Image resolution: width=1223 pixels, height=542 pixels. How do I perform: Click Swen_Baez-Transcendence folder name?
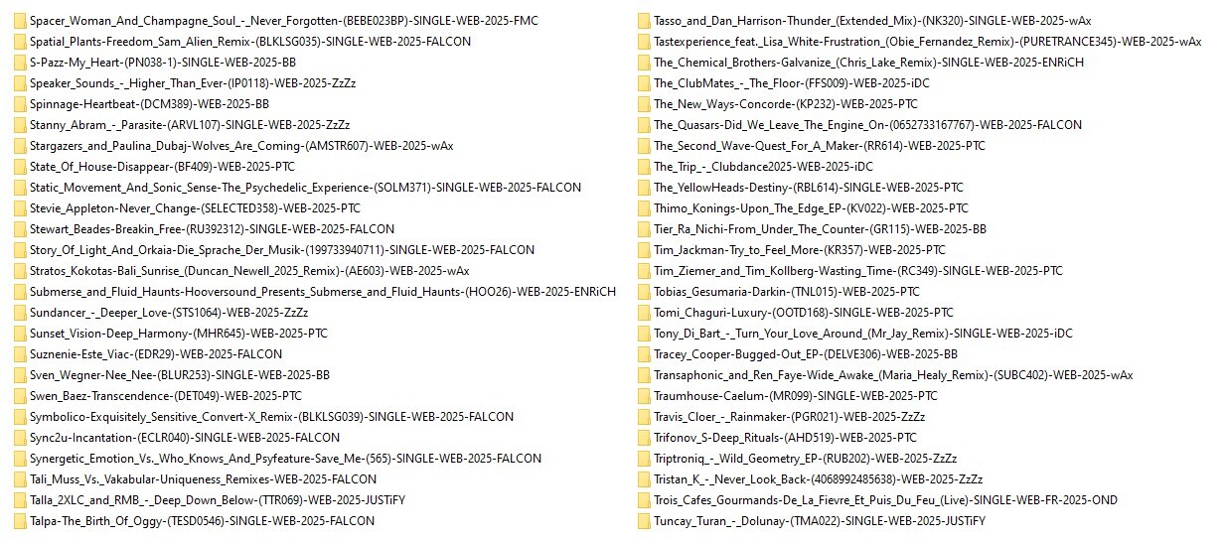tap(166, 395)
